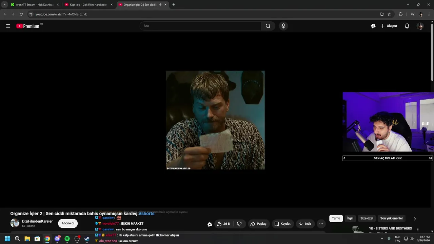Click the Oluştur create button
The height and width of the screenshot is (244, 434).
pyautogui.click(x=389, y=26)
